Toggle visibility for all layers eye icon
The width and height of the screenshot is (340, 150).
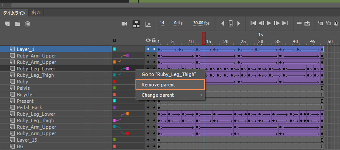(x=148, y=41)
